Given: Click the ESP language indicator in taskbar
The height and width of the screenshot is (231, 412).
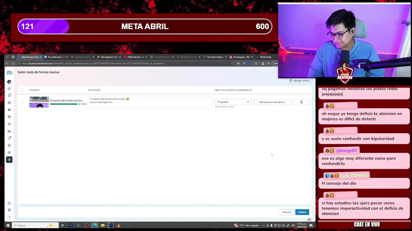Looking at the screenshot, I should (293, 225).
